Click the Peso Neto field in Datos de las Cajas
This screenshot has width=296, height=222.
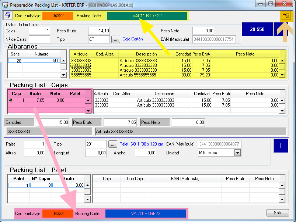tap(203, 31)
